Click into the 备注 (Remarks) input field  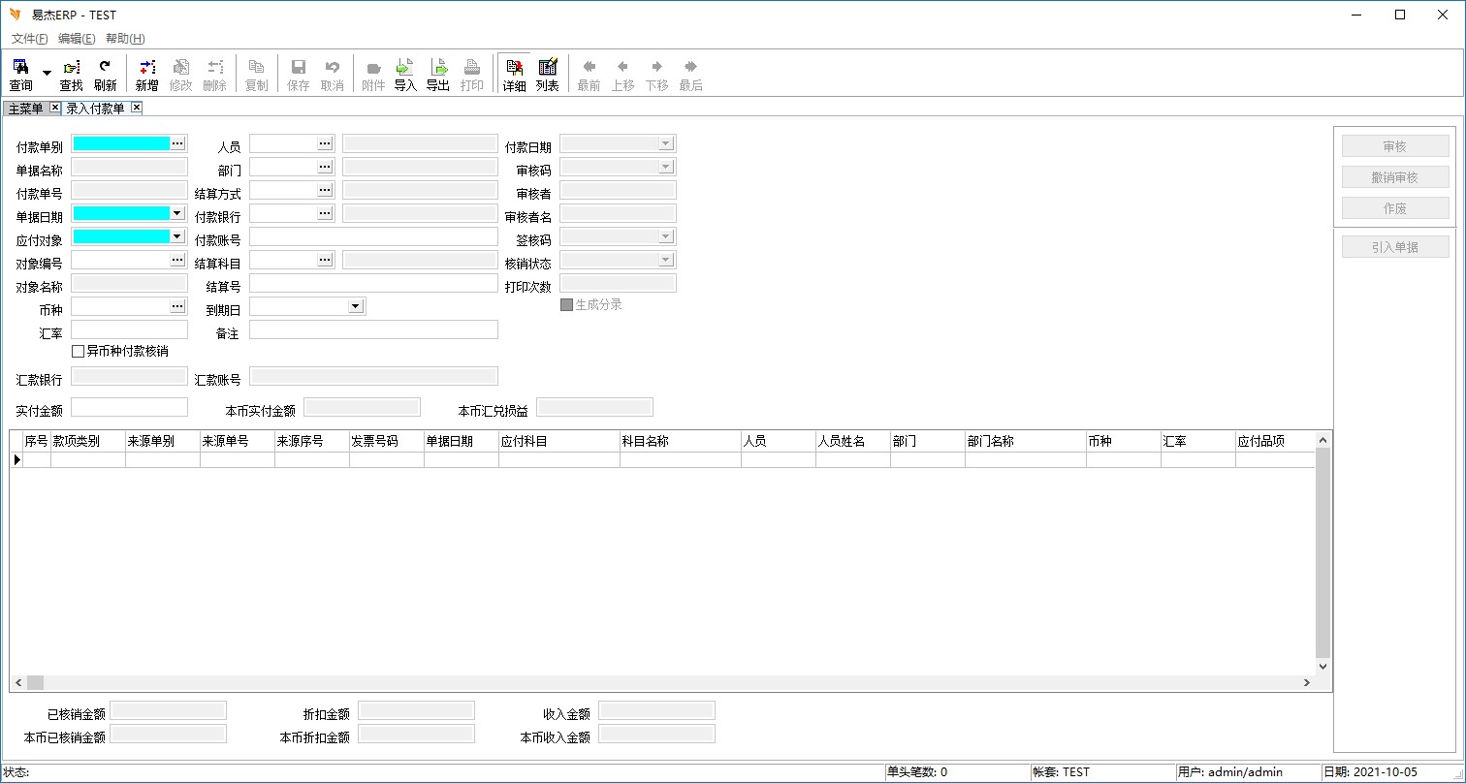pos(373,329)
